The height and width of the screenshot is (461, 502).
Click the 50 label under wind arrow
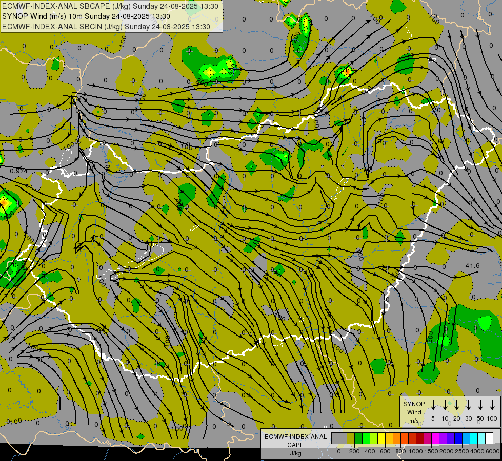tap(480, 418)
